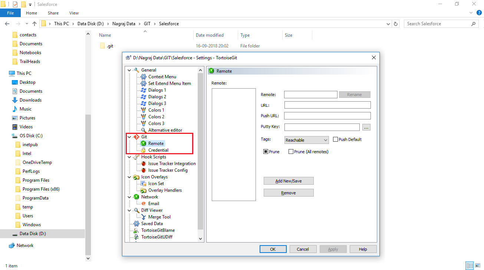
Task: Click the Diff Viewer magnifier icon
Action: tap(136, 210)
